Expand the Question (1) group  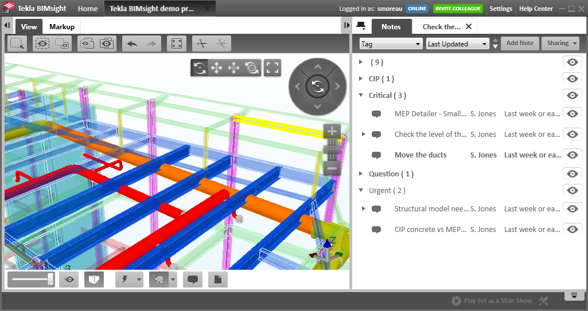pos(361,174)
